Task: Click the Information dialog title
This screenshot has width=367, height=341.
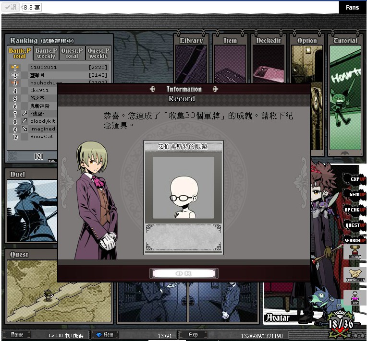Action: [x=184, y=89]
